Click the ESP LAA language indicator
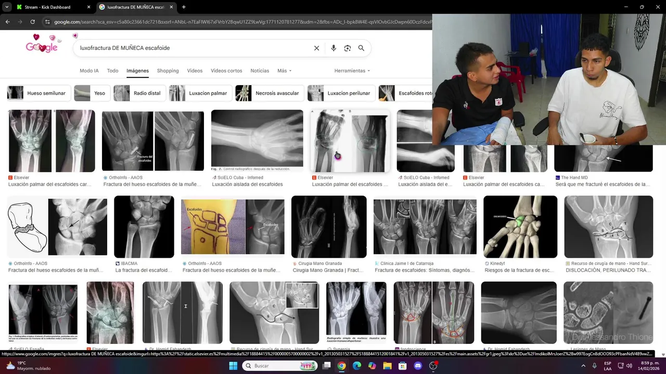This screenshot has height=374, width=666. coord(608,366)
